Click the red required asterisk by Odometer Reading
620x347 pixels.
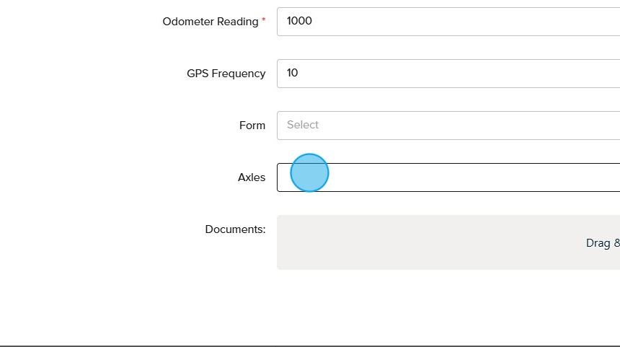click(263, 20)
